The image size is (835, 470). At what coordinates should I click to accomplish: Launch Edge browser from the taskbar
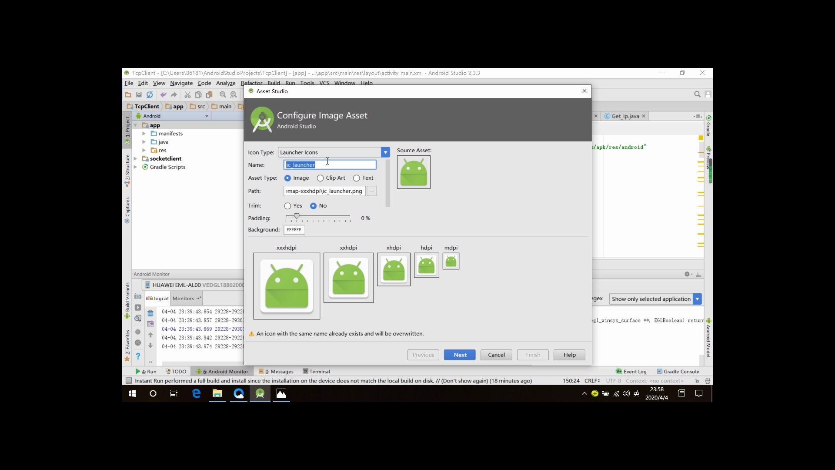pos(196,394)
